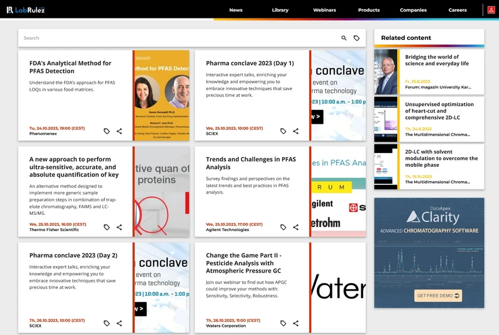This screenshot has width=499, height=335.
Task: Click the DataApex Clarity advertisement banner
Action: (429, 252)
